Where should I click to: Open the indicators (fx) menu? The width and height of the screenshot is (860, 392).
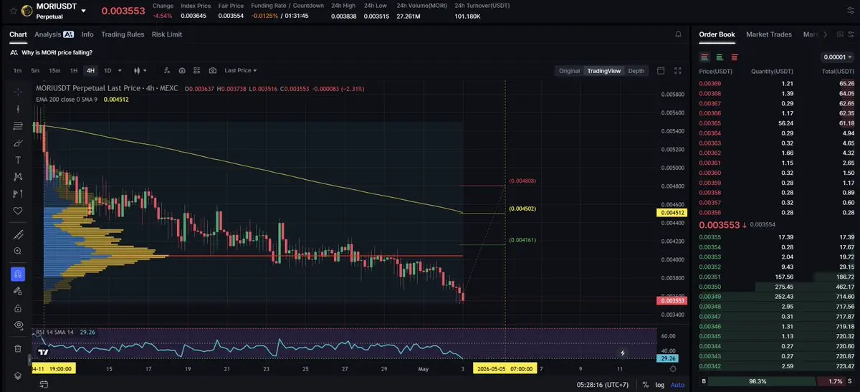167,71
